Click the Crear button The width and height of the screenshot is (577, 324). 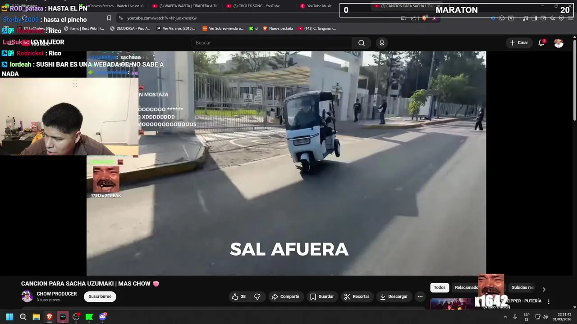pyautogui.click(x=518, y=43)
